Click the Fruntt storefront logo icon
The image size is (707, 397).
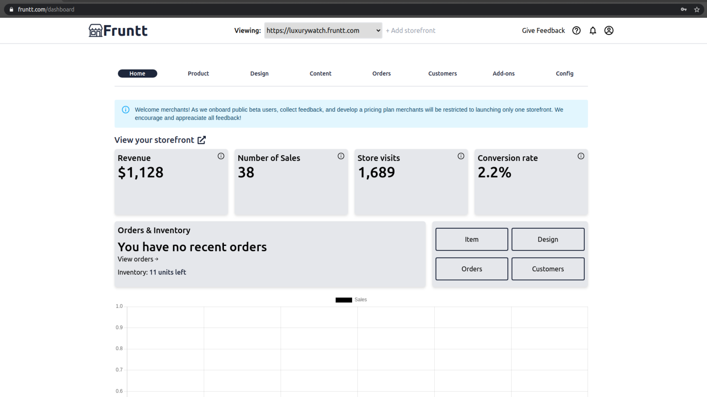coord(95,31)
